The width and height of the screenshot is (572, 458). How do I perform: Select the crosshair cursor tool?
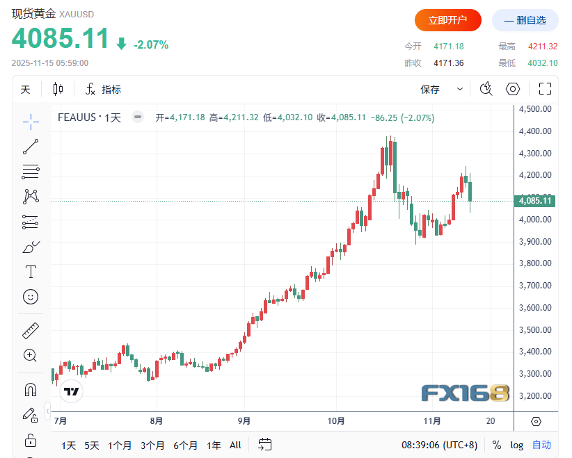[x=31, y=122]
